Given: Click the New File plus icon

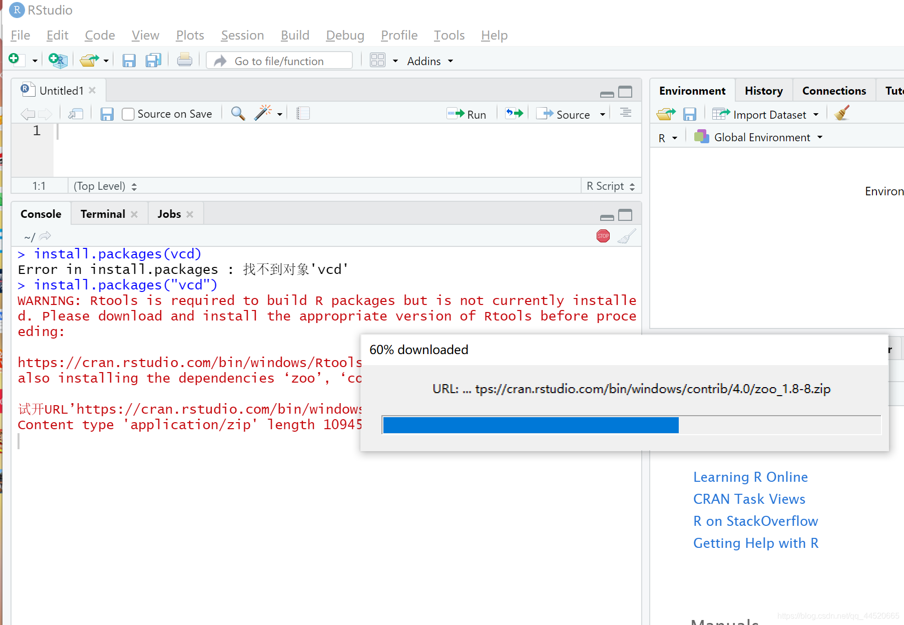Looking at the screenshot, I should [x=16, y=60].
